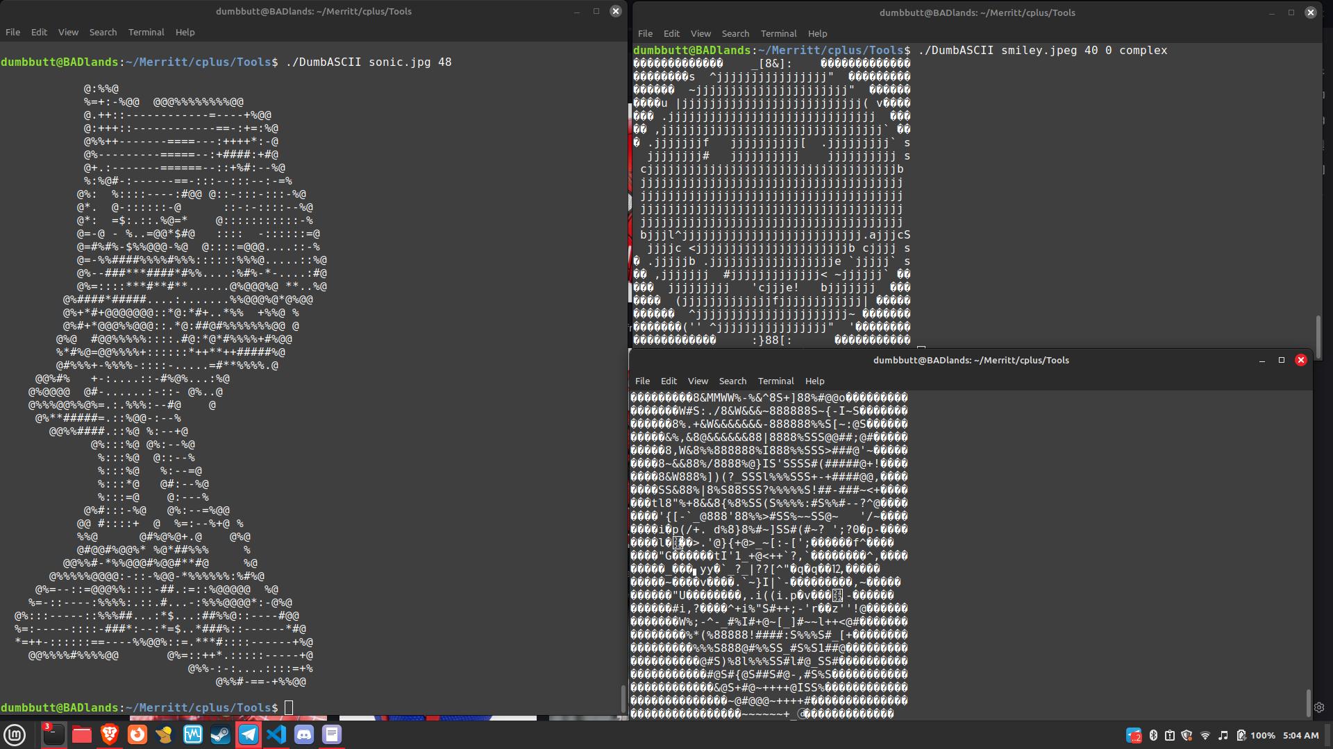Screen dimensions: 1333x749
Task: Click the bottom-right terminal title bar text
Action: point(971,360)
